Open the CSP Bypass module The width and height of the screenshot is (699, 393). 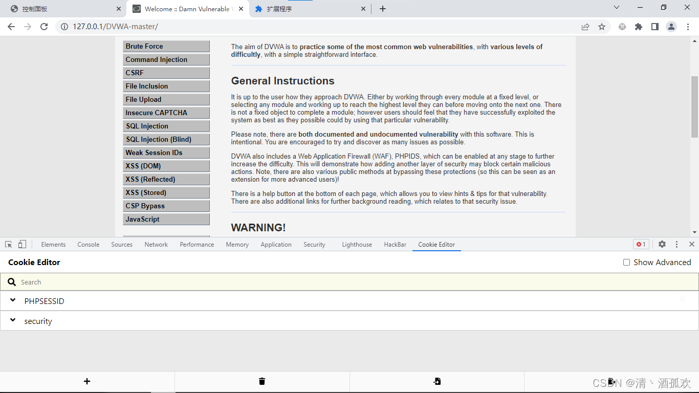click(166, 206)
